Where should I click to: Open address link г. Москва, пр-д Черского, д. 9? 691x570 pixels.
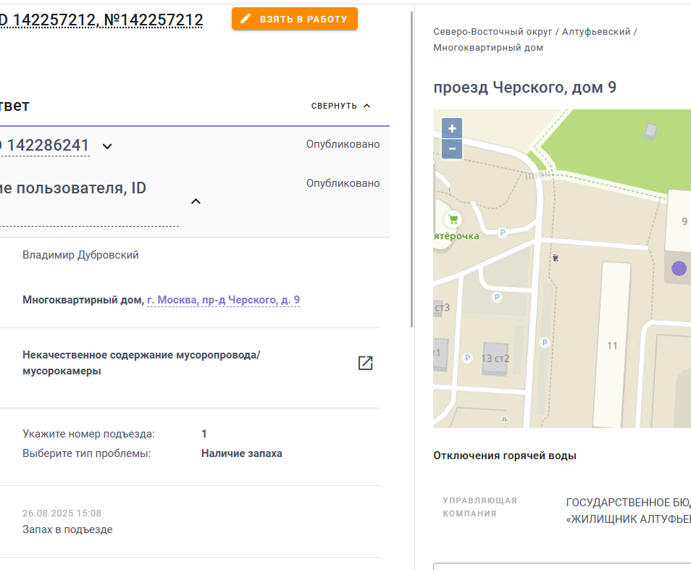pos(223,300)
